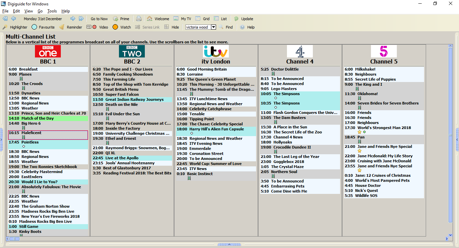Viewport: 459px width, 248px height.
Task: Select 'Still Game' at 1:00
Action: coord(48,226)
